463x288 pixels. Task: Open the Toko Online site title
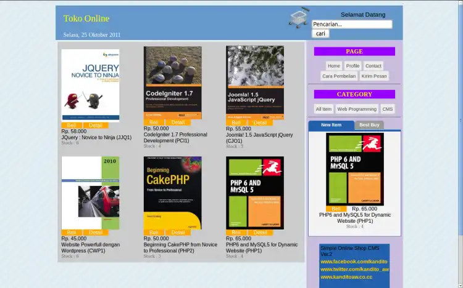86,18
